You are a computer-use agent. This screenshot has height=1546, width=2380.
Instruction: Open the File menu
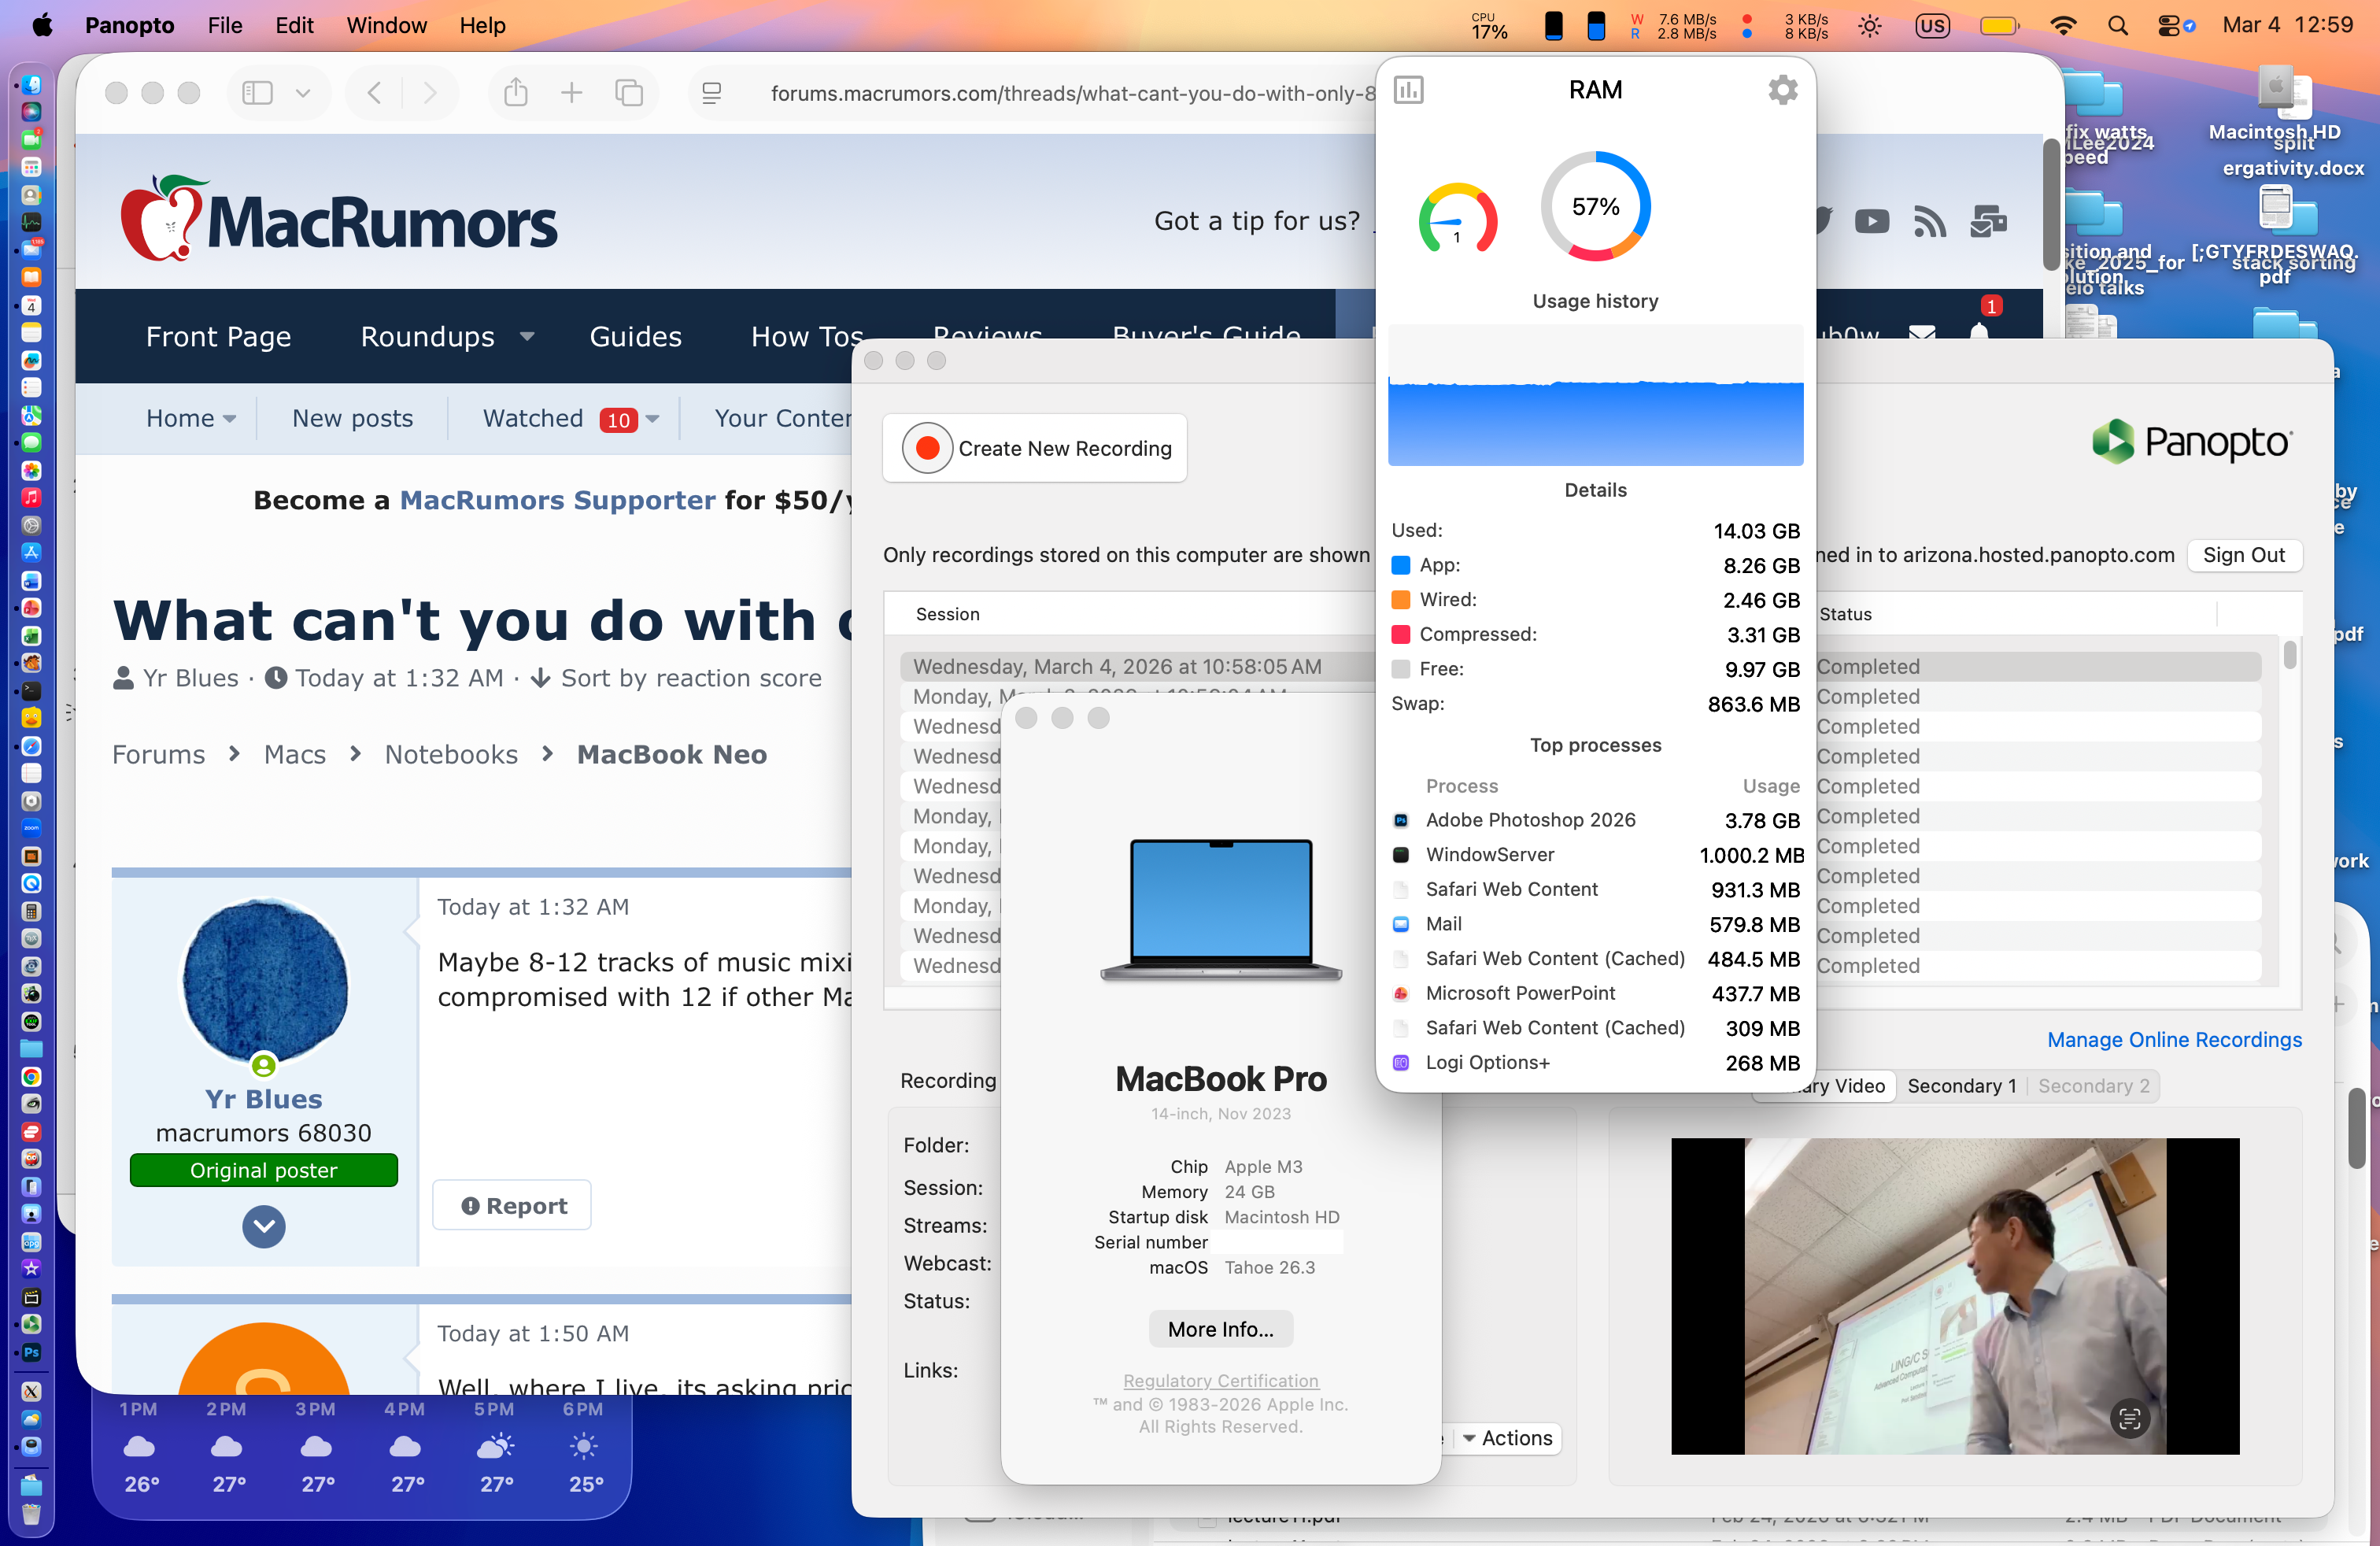pyautogui.click(x=225, y=25)
